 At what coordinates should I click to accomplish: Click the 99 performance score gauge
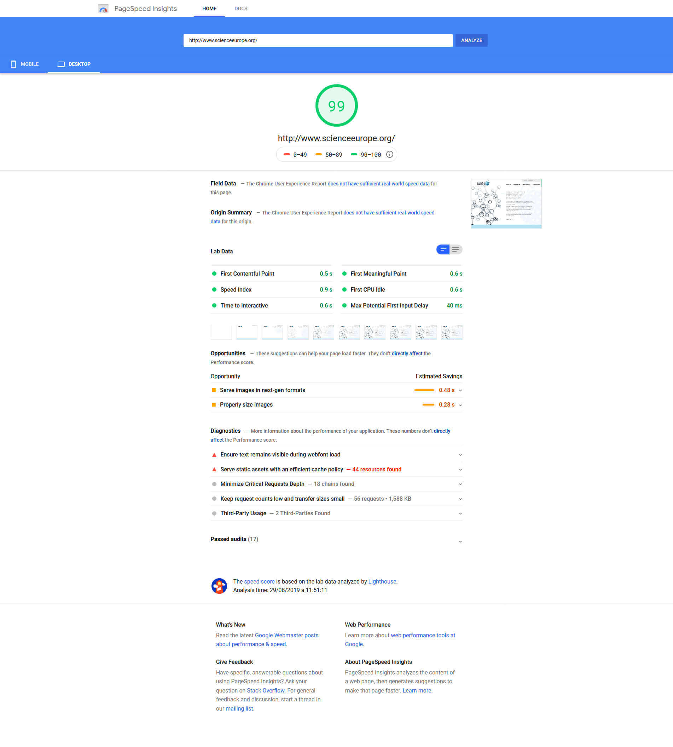point(336,105)
